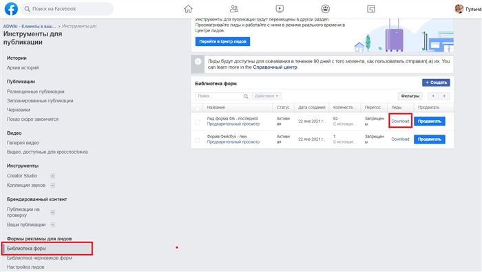Open the Watch video icon
The height and width of the screenshot is (272, 482).
pyautogui.click(x=280, y=9)
